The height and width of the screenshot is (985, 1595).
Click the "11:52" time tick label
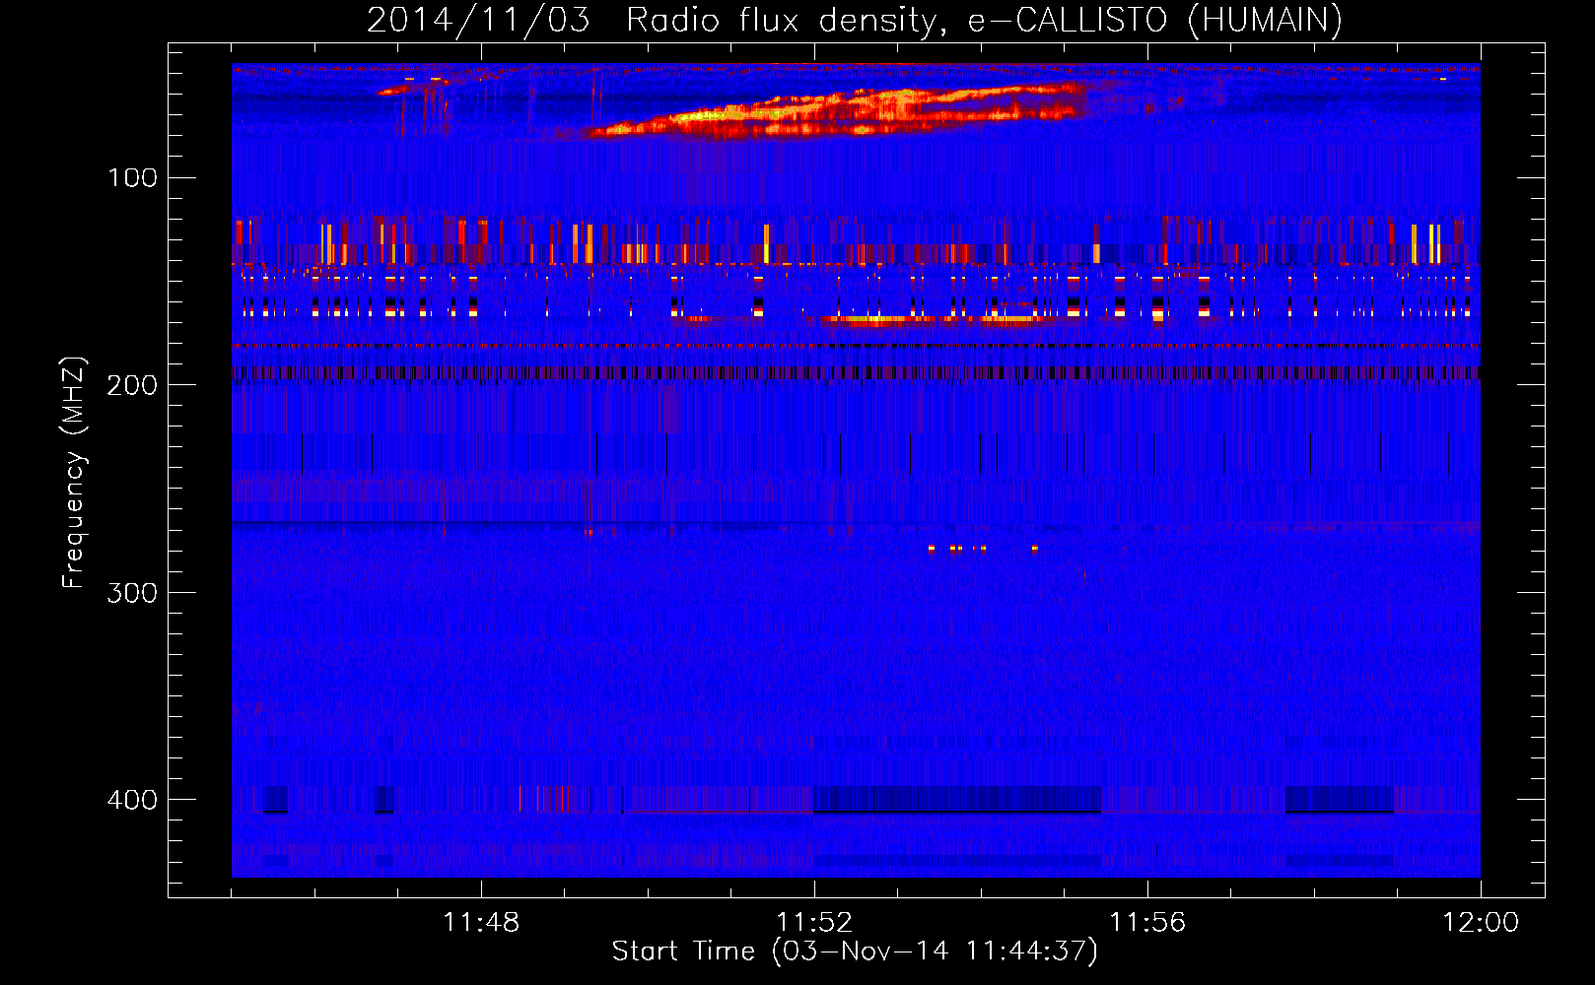pos(814,923)
